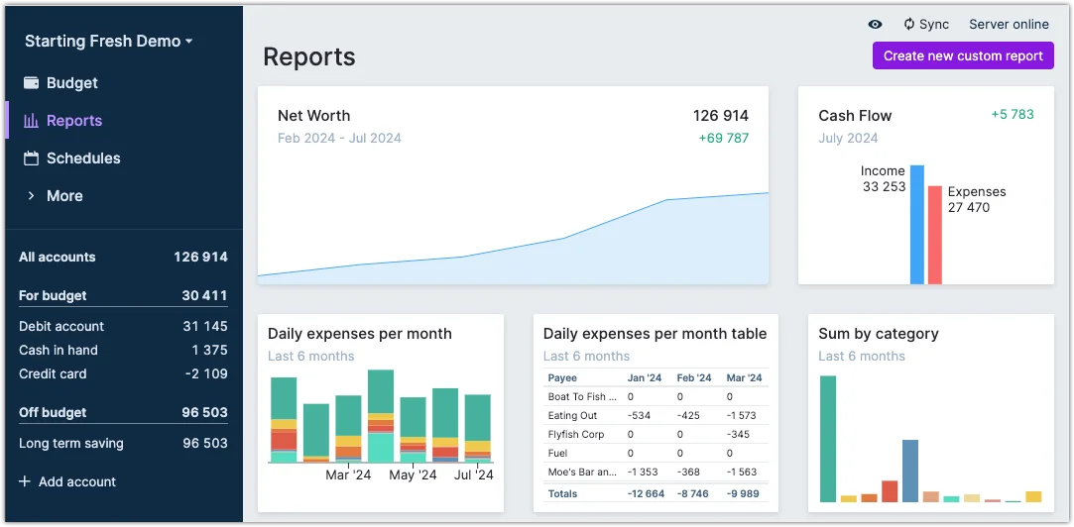Go to the Budget page

pyautogui.click(x=71, y=83)
